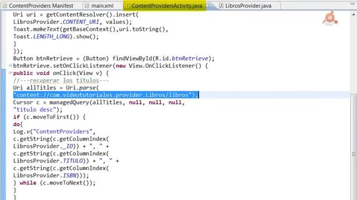The width and height of the screenshot is (357, 200).
Task: Click the comment '//---recuperar los títulos---'
Action: click(61, 81)
